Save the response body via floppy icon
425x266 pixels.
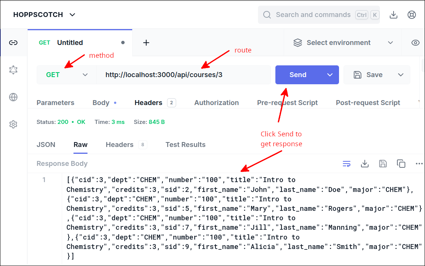[383, 164]
